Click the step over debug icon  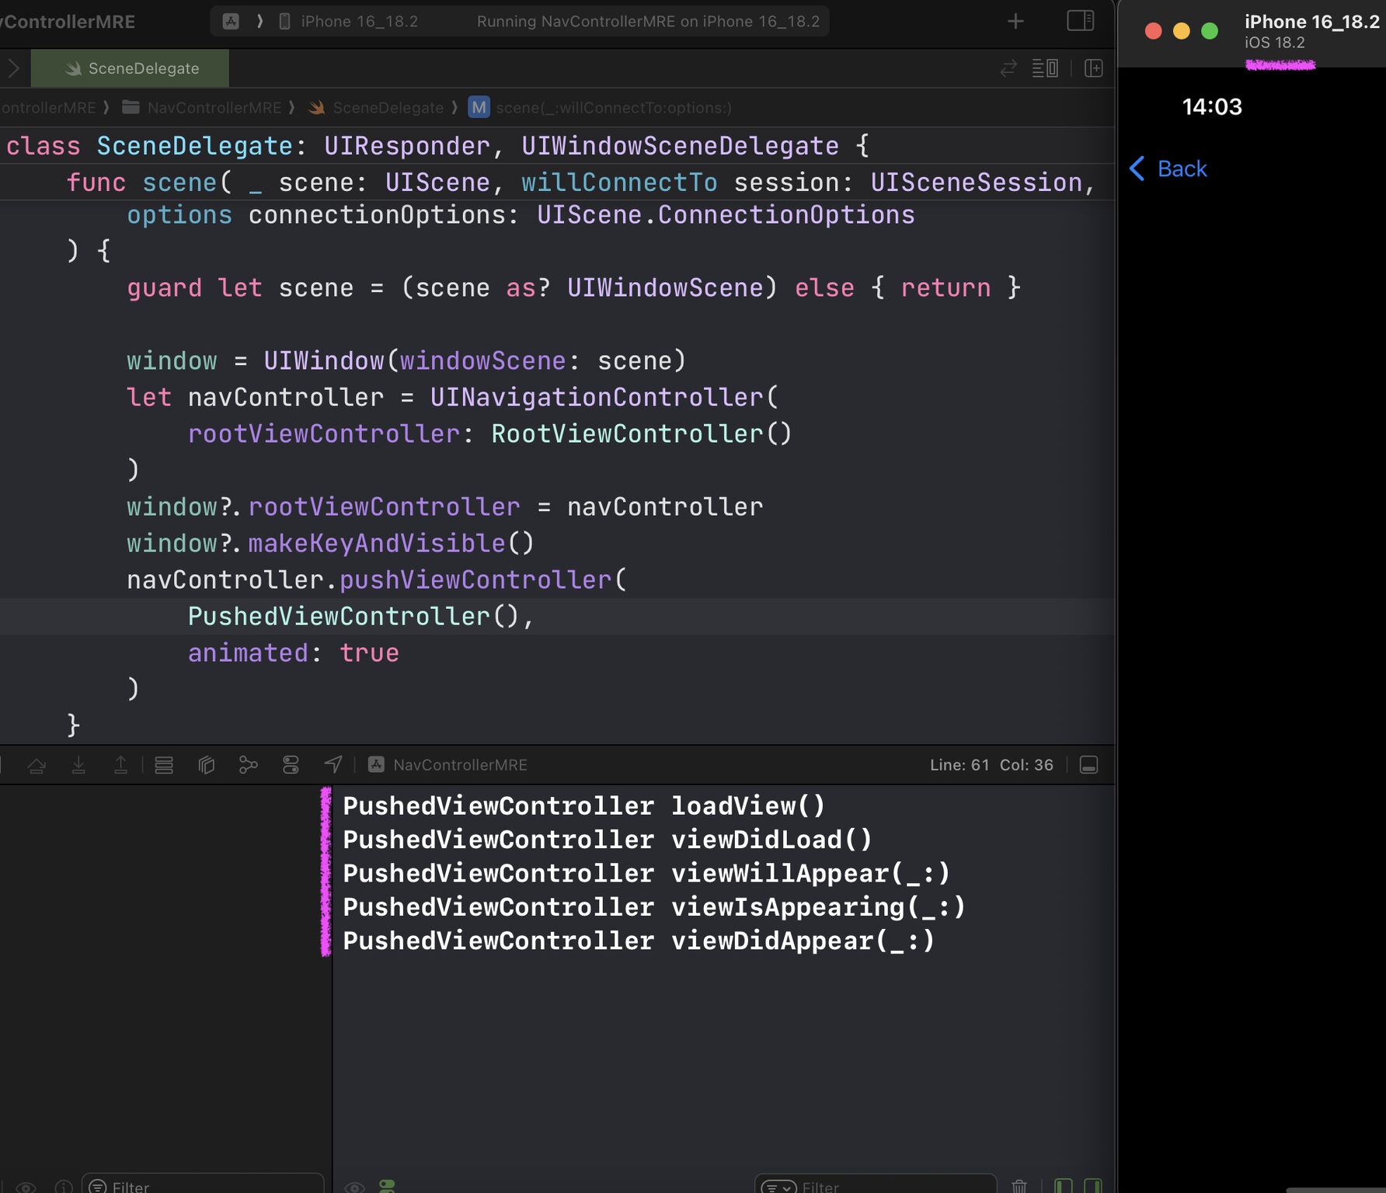tap(37, 765)
